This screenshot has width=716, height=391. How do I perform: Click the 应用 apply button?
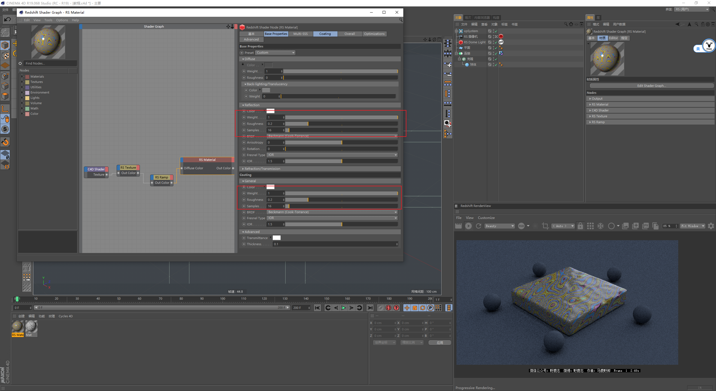440,342
